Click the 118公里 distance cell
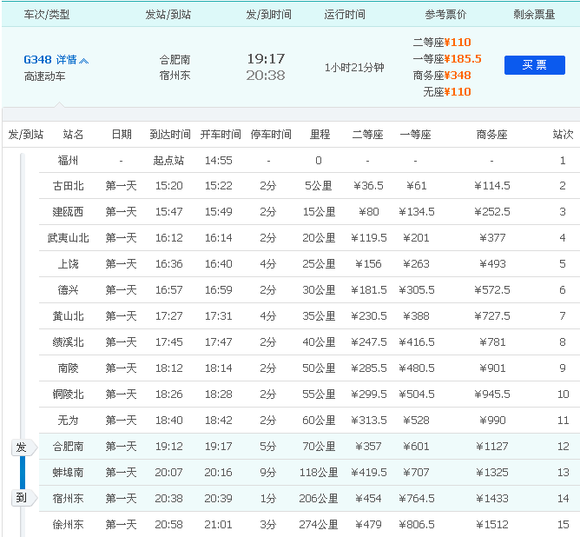Viewport: 580px width, 537px height. (319, 473)
